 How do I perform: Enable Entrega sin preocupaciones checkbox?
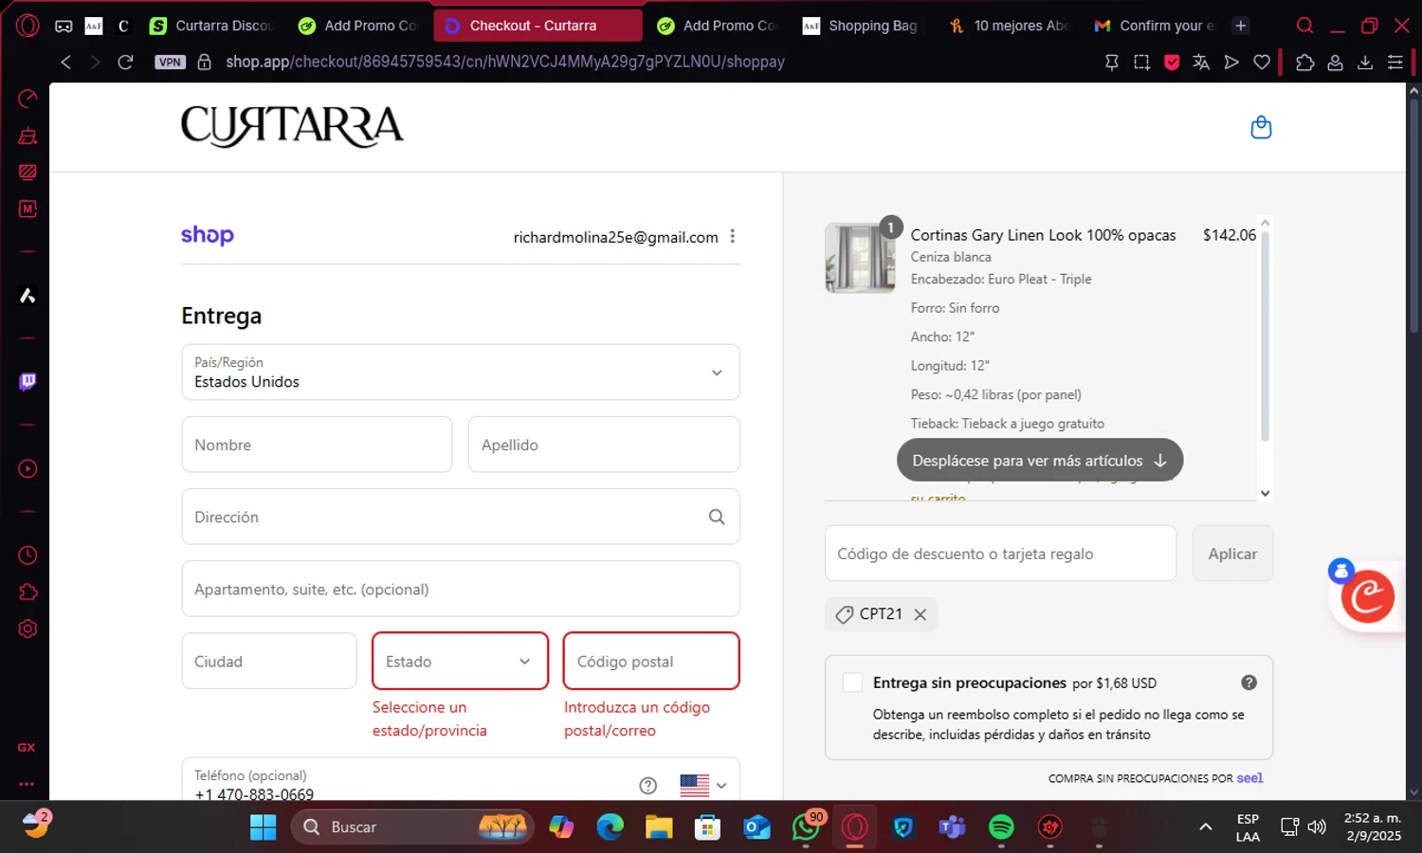pyautogui.click(x=852, y=682)
